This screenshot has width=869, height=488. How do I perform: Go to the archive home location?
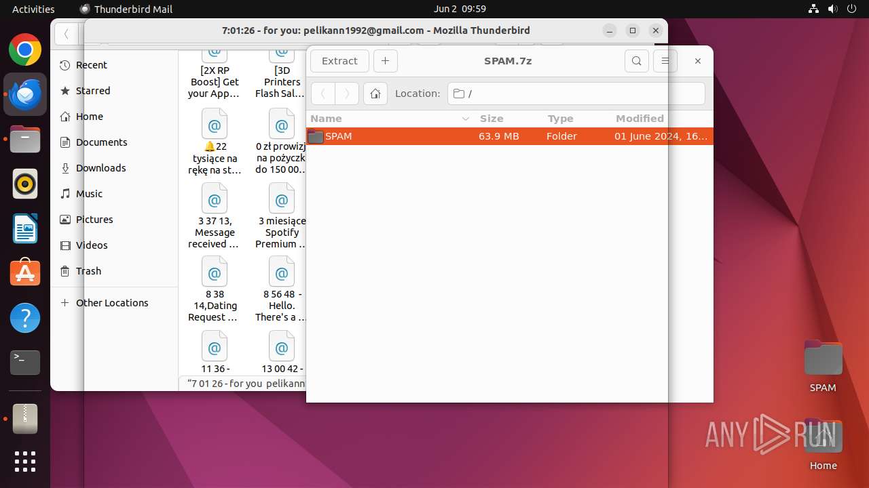(375, 94)
